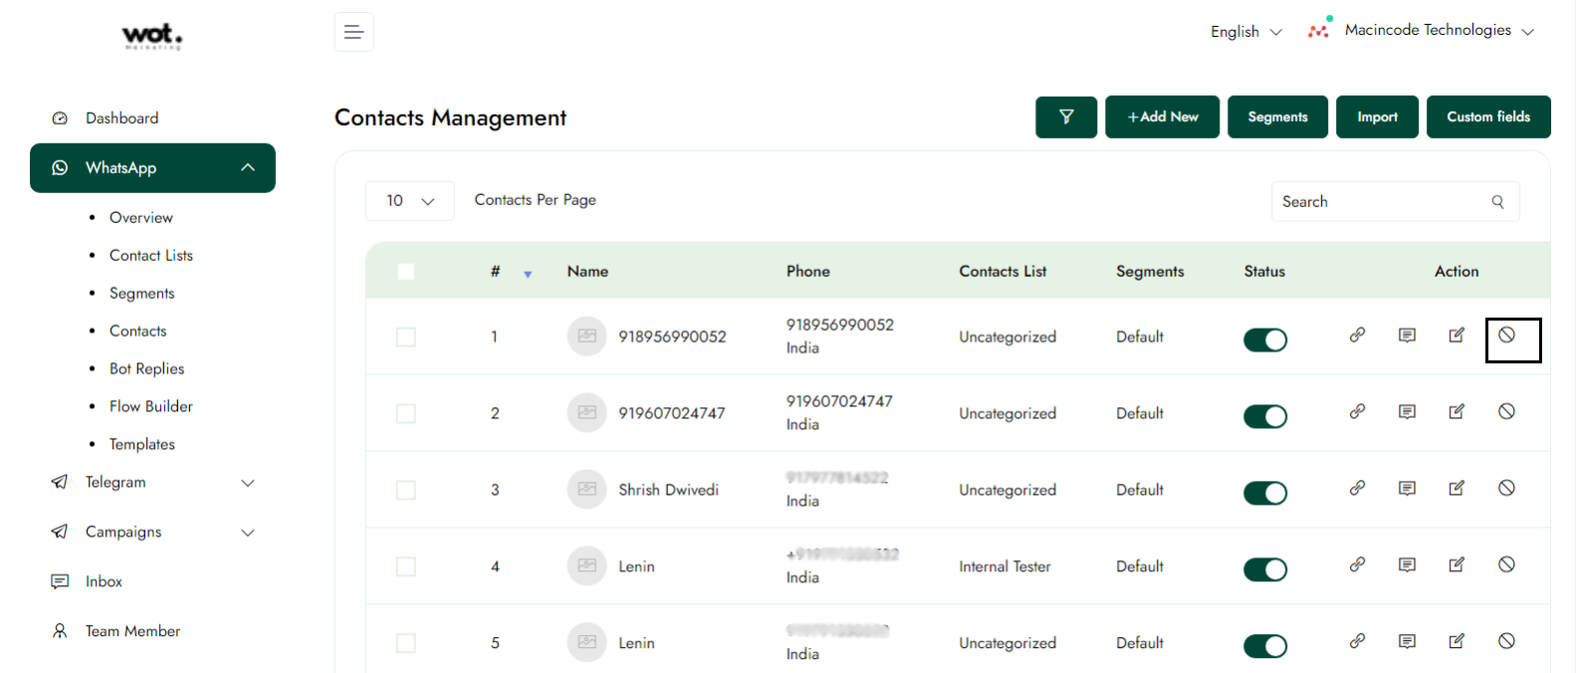This screenshot has height=673, width=1577.
Task: Go to Inbox in the sidebar
Action: point(104,581)
